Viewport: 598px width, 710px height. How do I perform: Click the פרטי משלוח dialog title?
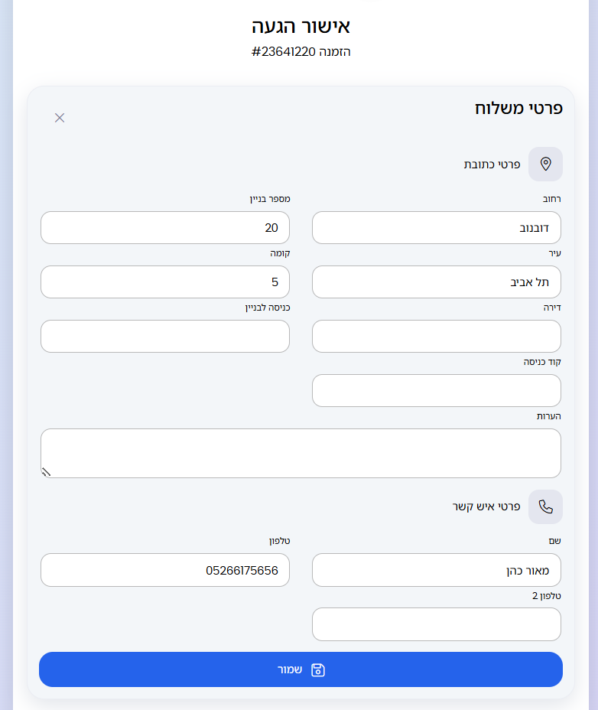[x=518, y=108]
